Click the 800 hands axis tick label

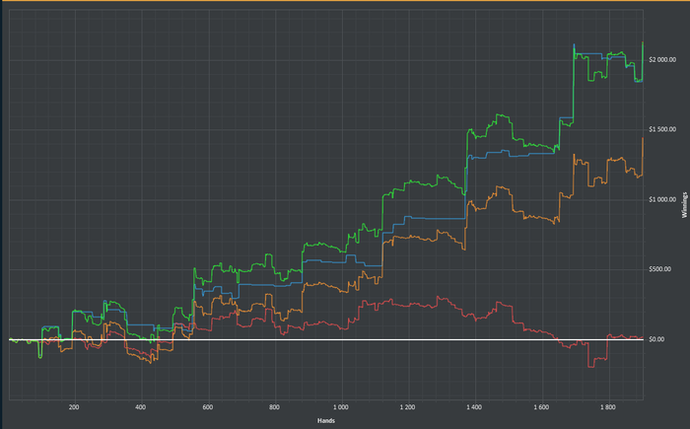click(274, 407)
